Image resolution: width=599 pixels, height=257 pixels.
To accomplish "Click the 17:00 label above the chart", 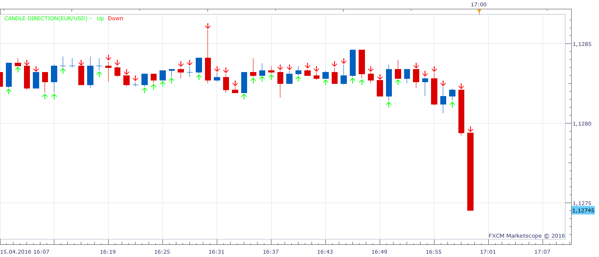I will click(479, 5).
